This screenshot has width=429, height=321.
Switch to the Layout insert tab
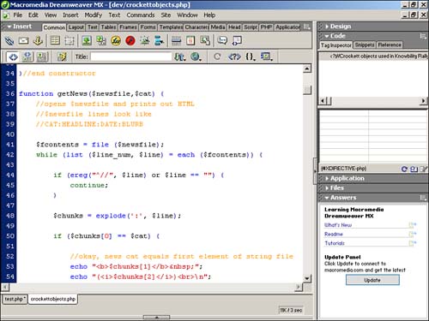(x=76, y=27)
